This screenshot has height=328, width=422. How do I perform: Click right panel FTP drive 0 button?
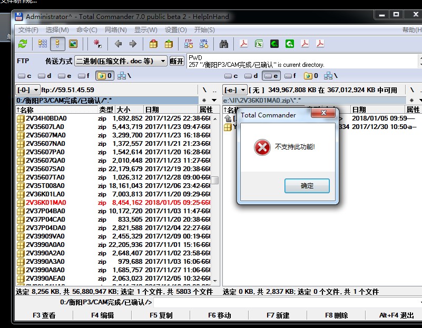(x=311, y=76)
